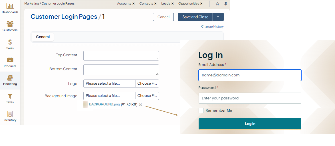Click the Customer Login Pages breadcrumb heading
Screen dimensions: 335x146
(64, 16)
